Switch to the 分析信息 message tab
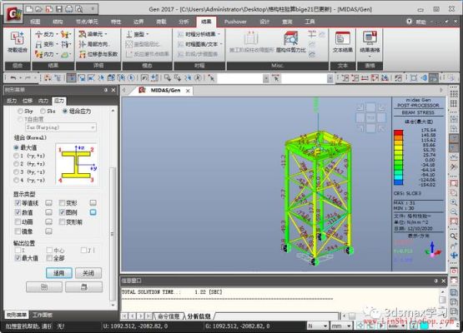Screen dimensions: 463x333 199,316
